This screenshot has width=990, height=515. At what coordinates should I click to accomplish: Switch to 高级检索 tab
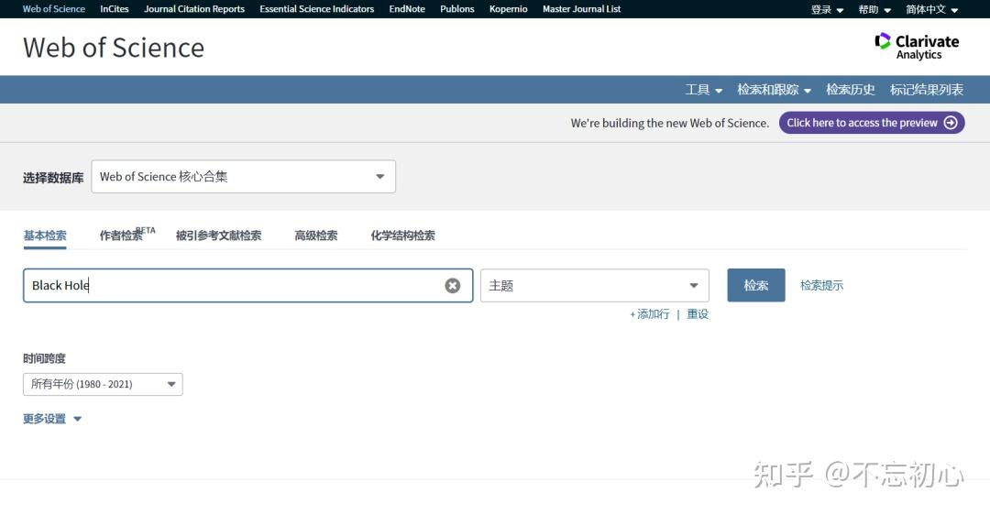(x=315, y=236)
